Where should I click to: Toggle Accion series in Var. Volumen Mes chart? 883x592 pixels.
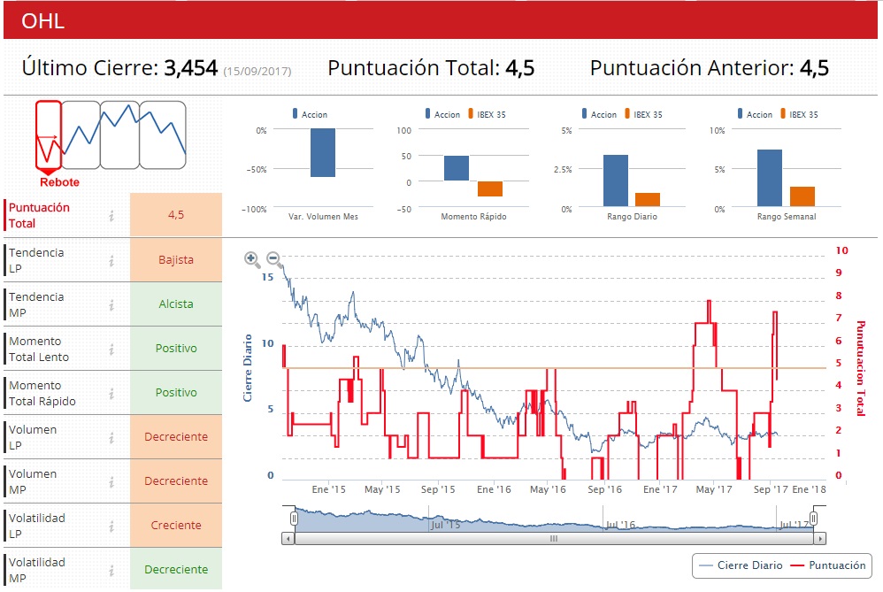(310, 114)
